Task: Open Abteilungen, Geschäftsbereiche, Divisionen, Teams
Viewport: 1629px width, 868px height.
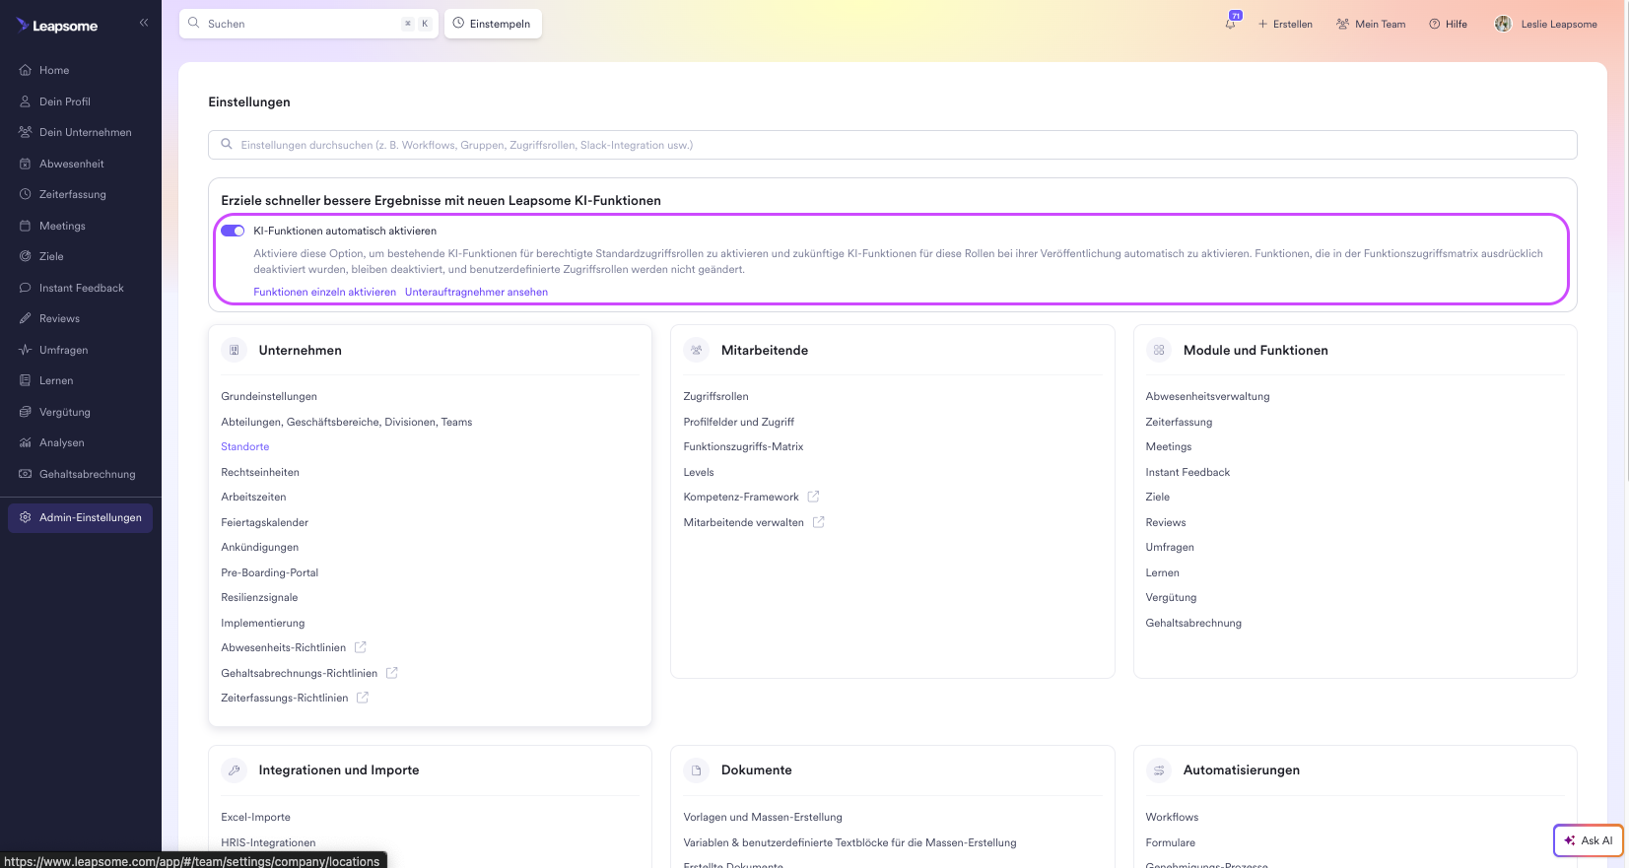Action: click(346, 422)
